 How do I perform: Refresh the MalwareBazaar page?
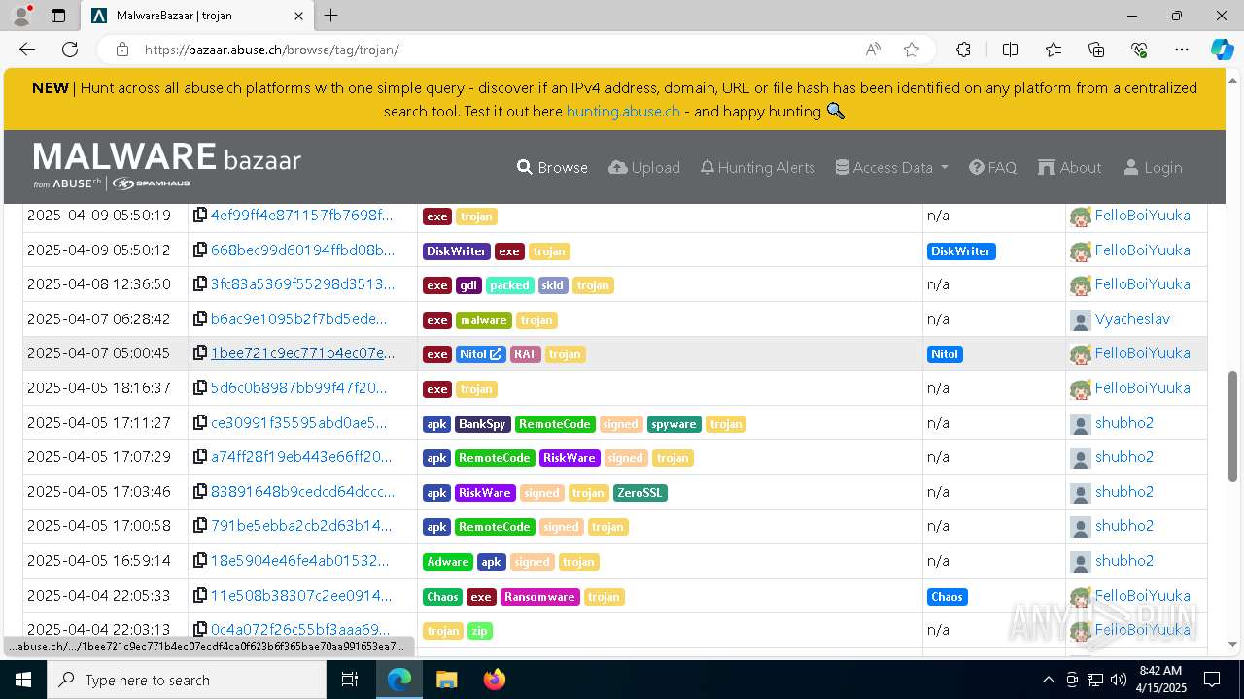70,50
